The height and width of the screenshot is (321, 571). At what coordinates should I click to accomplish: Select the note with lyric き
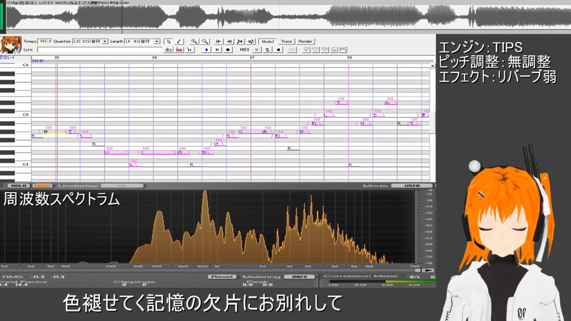425,115
